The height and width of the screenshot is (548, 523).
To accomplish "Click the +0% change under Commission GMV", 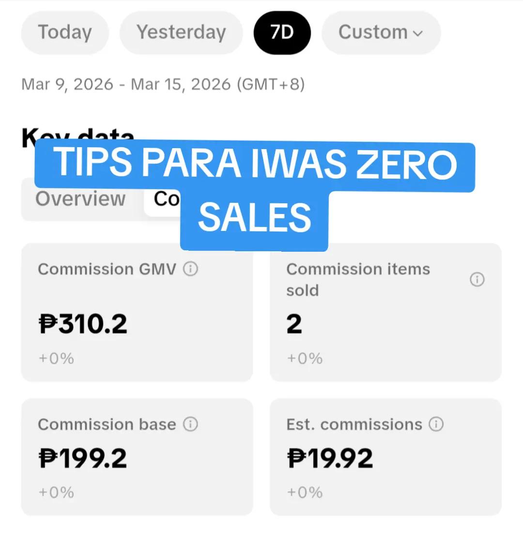I will click(56, 359).
